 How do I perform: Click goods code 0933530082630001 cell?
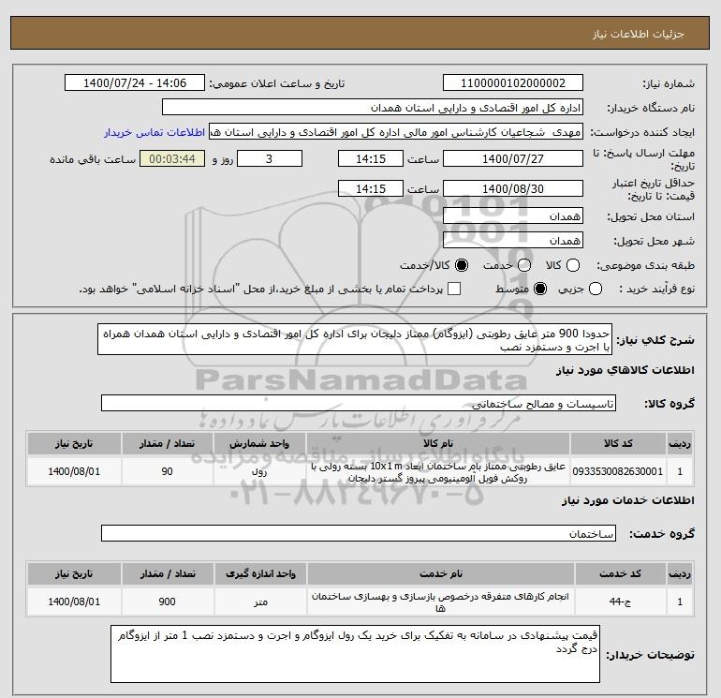pos(618,471)
